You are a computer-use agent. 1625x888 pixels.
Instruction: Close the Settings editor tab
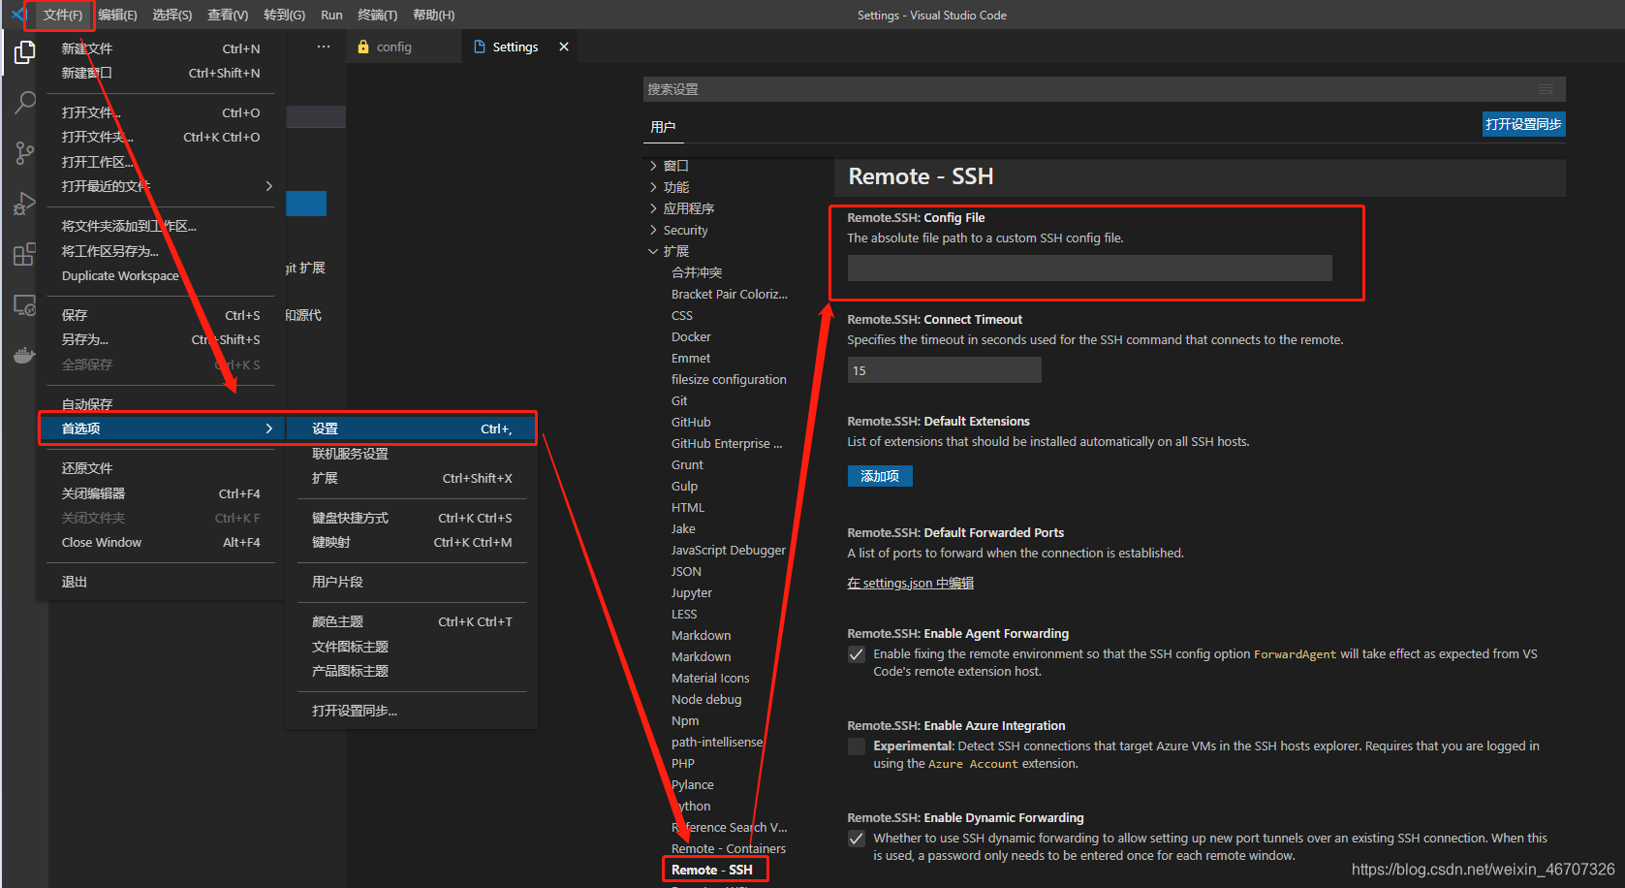564,47
